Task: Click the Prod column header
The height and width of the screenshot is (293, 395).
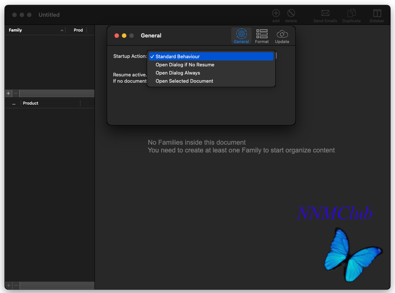Action: [78, 30]
